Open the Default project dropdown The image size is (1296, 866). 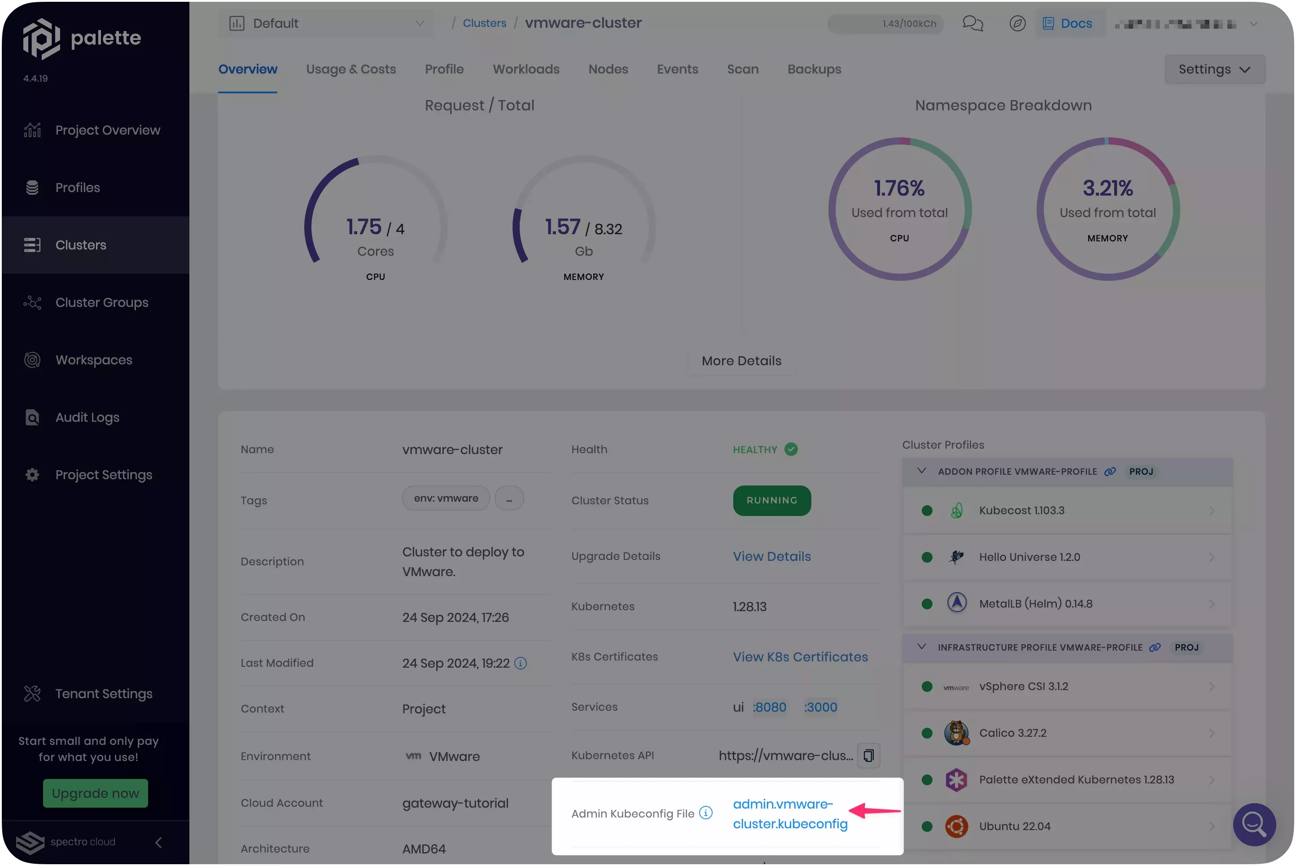click(x=327, y=23)
